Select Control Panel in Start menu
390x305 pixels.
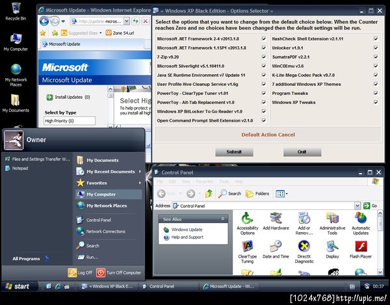(109, 220)
